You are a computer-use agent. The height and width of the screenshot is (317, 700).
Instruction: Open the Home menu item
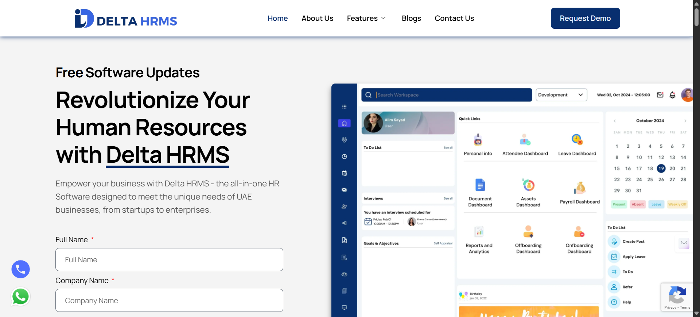(x=277, y=18)
